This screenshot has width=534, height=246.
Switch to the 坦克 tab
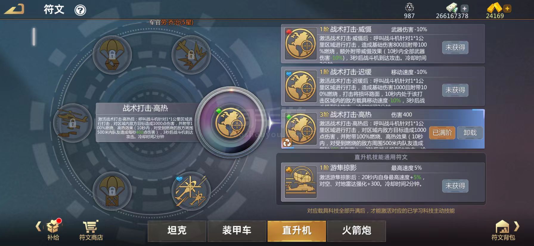click(177, 231)
